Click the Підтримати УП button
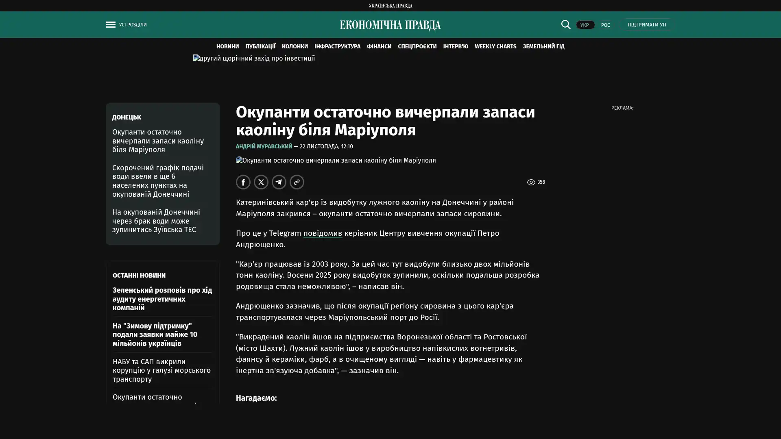The image size is (781, 439). 646,25
